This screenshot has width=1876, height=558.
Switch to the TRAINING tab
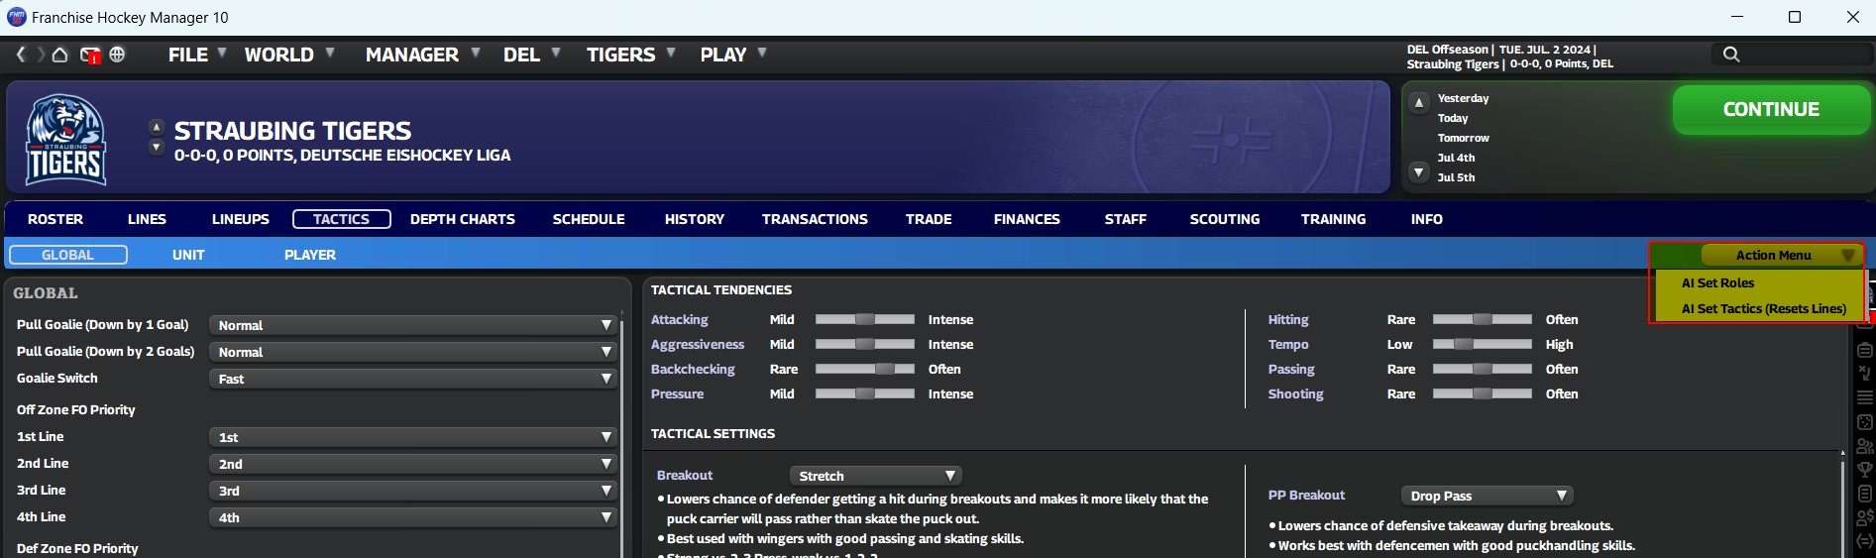(1333, 219)
